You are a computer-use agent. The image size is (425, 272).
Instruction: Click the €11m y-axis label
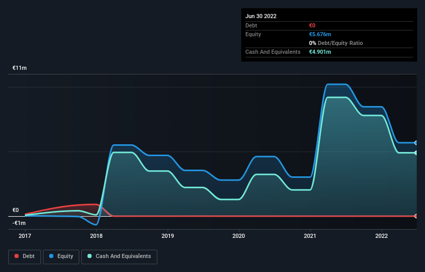(20, 68)
